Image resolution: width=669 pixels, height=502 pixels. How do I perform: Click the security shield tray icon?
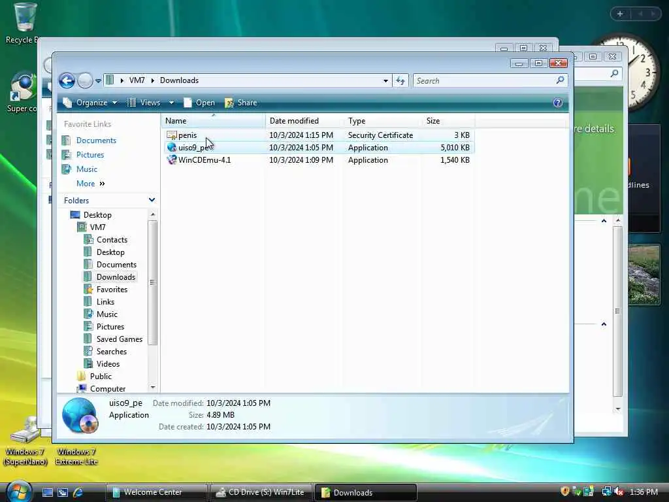565,492
